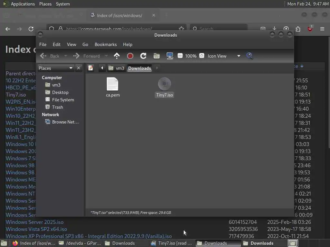The image size is (330, 247).
Task: Select Desktop in the Places sidebar
Action: 57,92
